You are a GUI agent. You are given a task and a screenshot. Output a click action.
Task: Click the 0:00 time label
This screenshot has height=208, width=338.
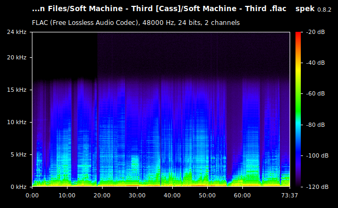(32, 195)
